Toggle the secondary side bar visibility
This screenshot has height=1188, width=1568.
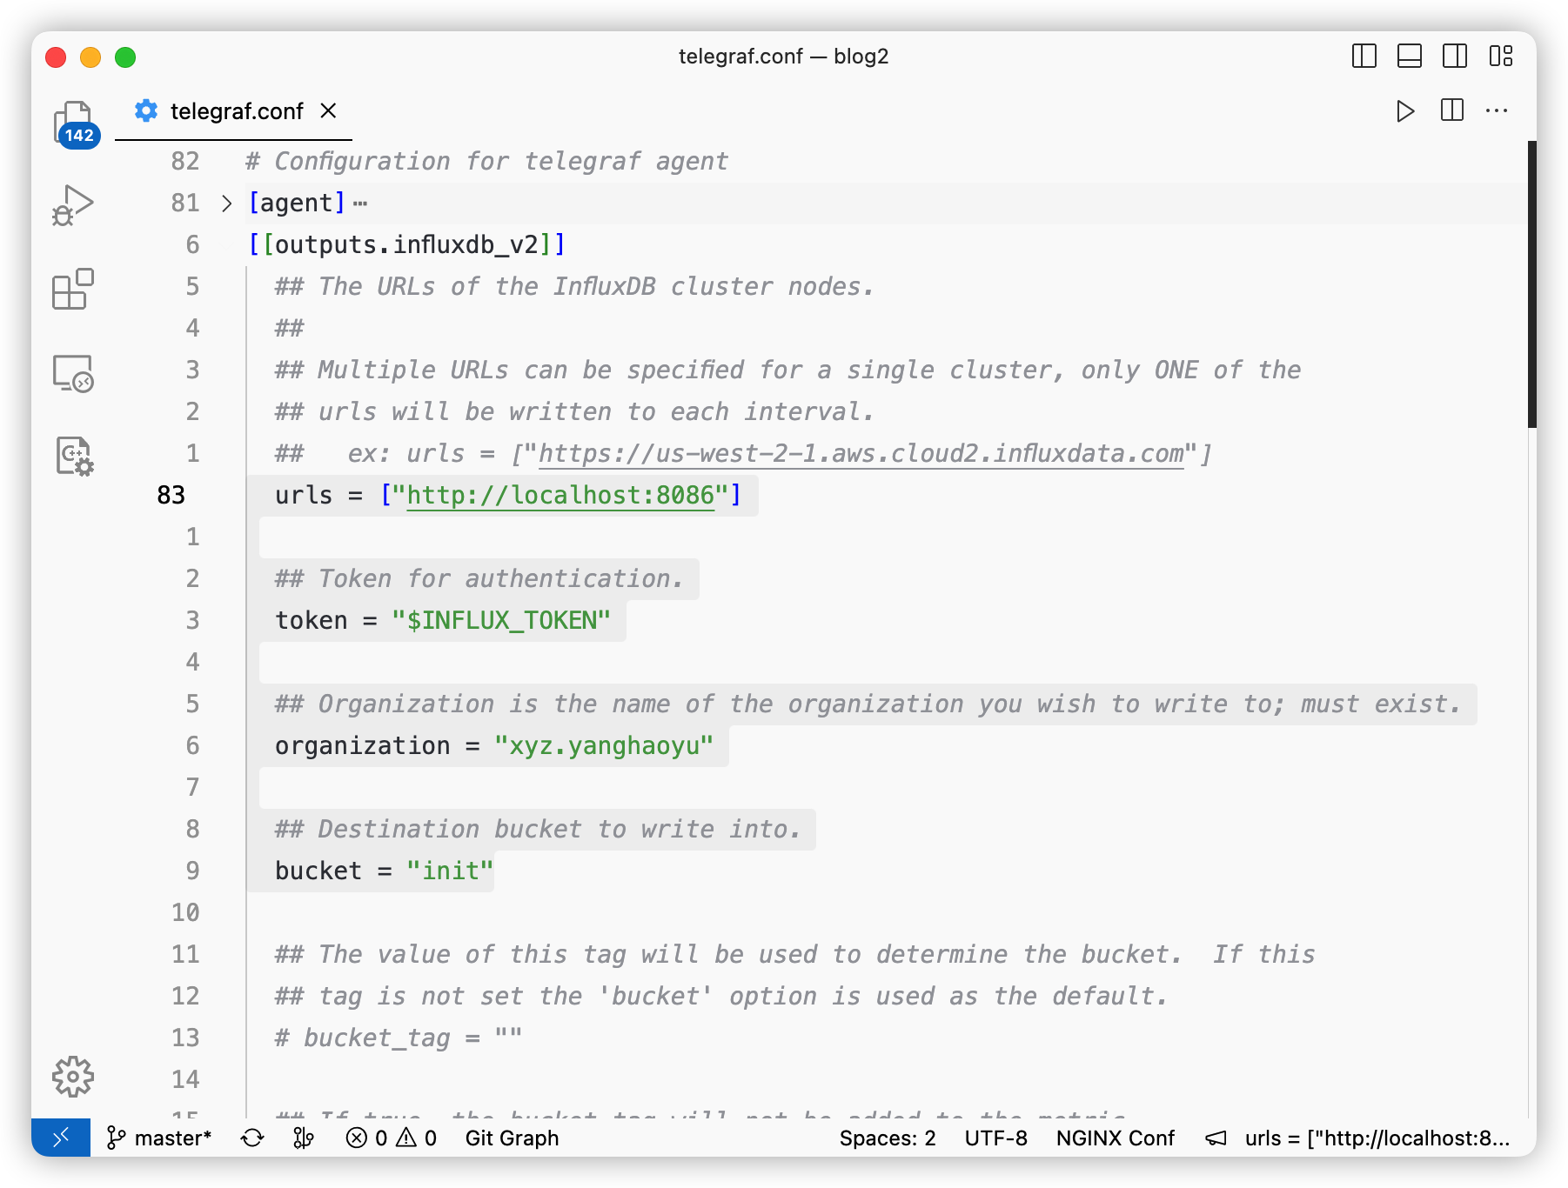point(1454,57)
